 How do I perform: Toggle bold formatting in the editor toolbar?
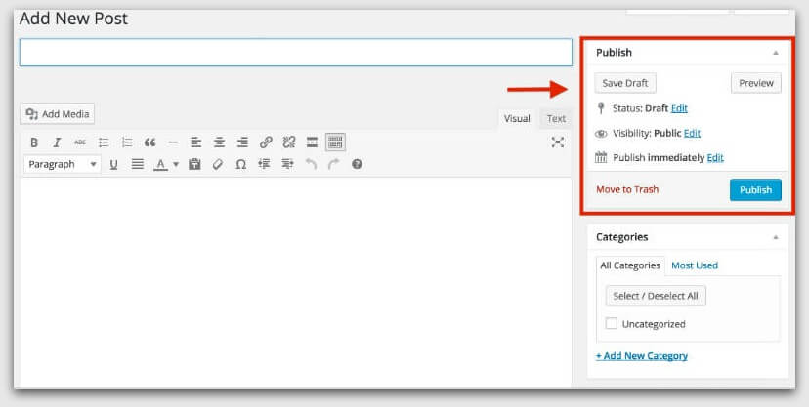point(34,142)
